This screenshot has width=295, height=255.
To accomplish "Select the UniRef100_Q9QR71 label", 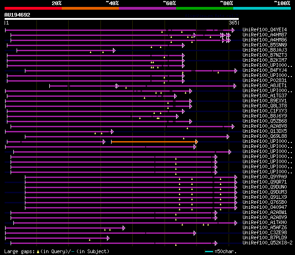I will click(265, 182).
